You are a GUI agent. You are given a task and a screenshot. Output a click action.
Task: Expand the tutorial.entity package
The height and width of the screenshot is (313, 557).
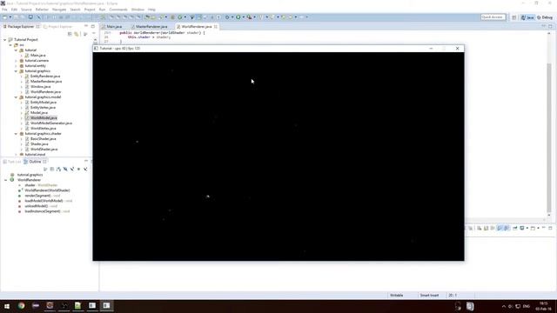[16, 66]
